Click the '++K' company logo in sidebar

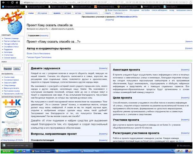(x=12, y=103)
